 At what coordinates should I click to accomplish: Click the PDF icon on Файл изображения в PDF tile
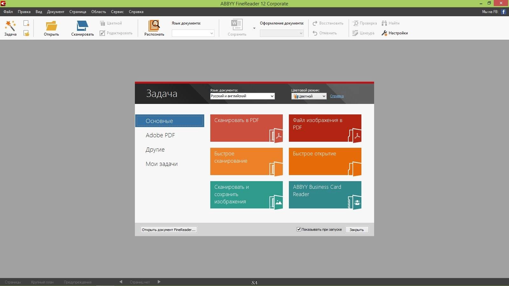pos(355,136)
